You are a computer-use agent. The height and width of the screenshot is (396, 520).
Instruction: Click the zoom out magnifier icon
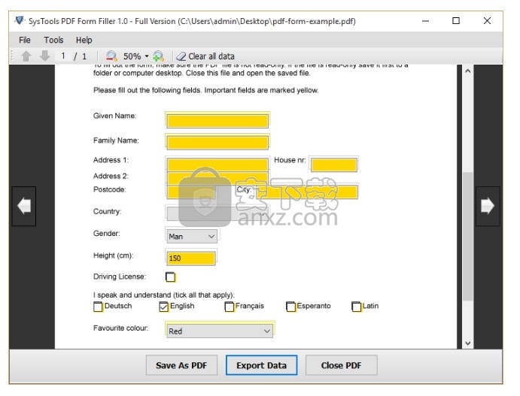pos(112,56)
